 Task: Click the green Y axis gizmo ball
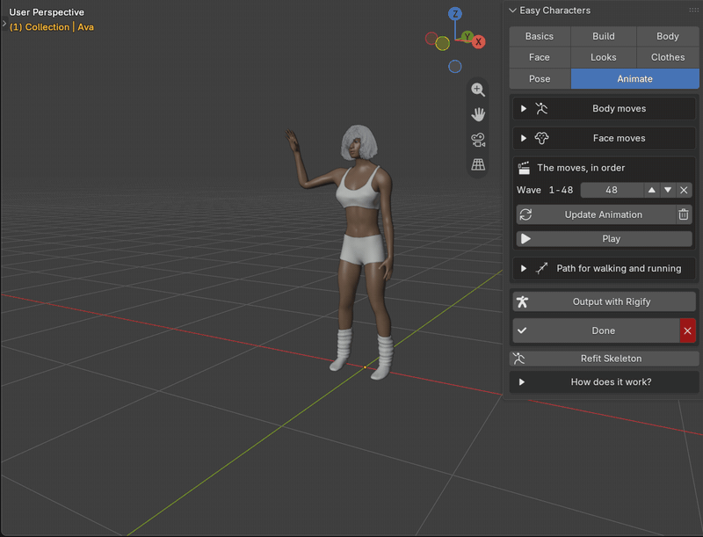coord(467,37)
